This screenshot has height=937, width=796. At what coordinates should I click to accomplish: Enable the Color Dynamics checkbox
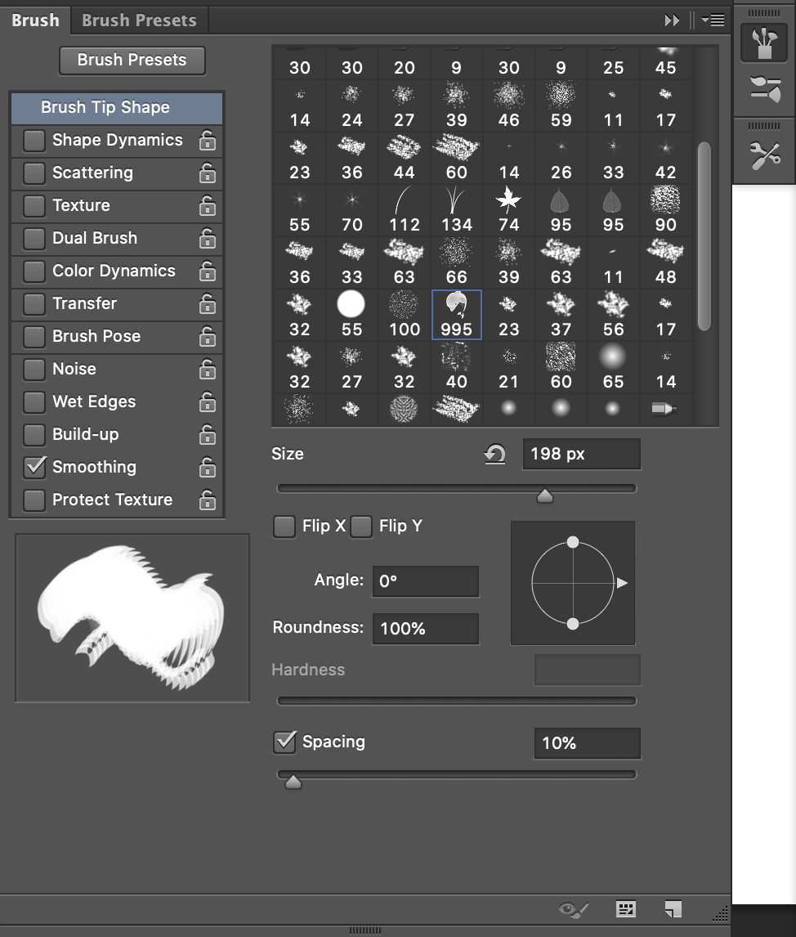pyautogui.click(x=34, y=271)
